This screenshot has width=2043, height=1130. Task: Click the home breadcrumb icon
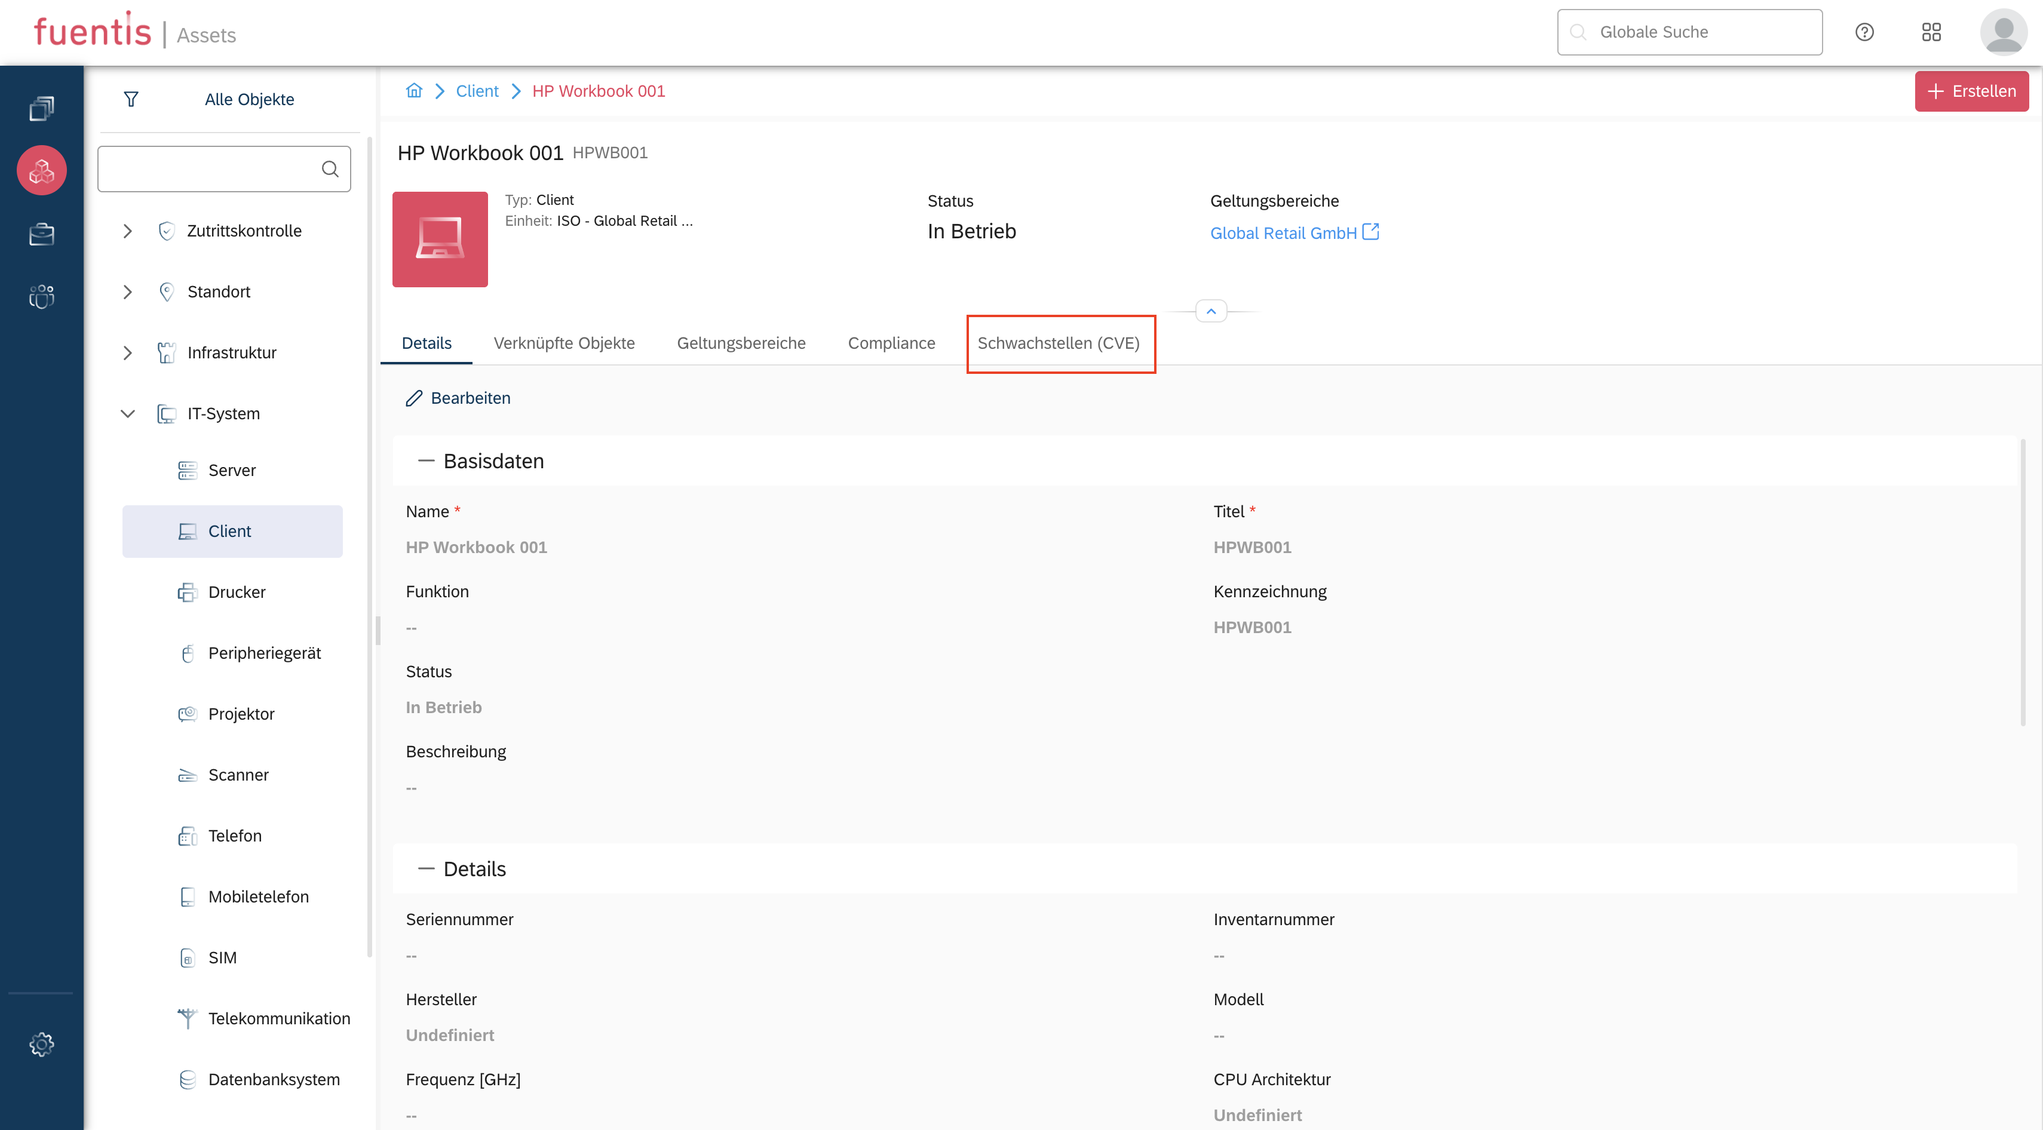(414, 90)
